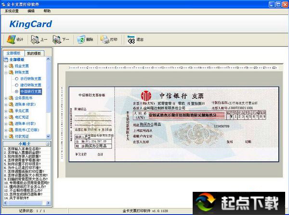Click the 打印 printer icon
Image resolution: width=289 pixels, height=215 pixels.
105,40
